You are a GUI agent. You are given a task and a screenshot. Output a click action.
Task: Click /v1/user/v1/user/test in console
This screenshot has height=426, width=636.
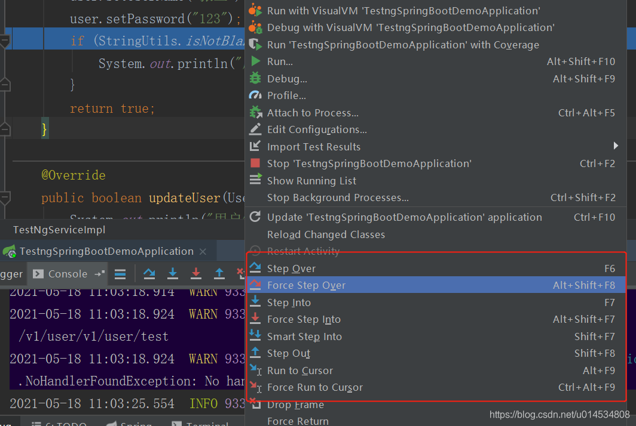[93, 336]
